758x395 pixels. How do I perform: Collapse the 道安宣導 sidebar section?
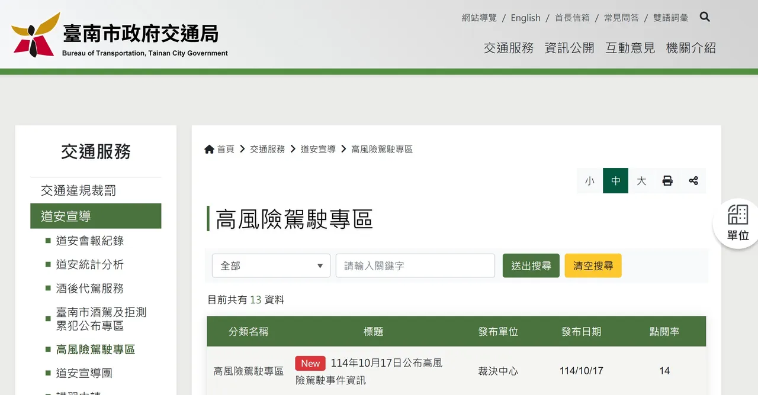coord(95,216)
